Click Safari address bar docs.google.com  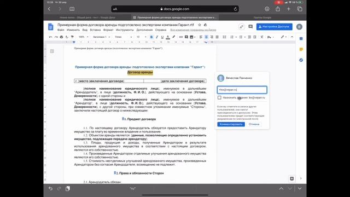(175, 9)
